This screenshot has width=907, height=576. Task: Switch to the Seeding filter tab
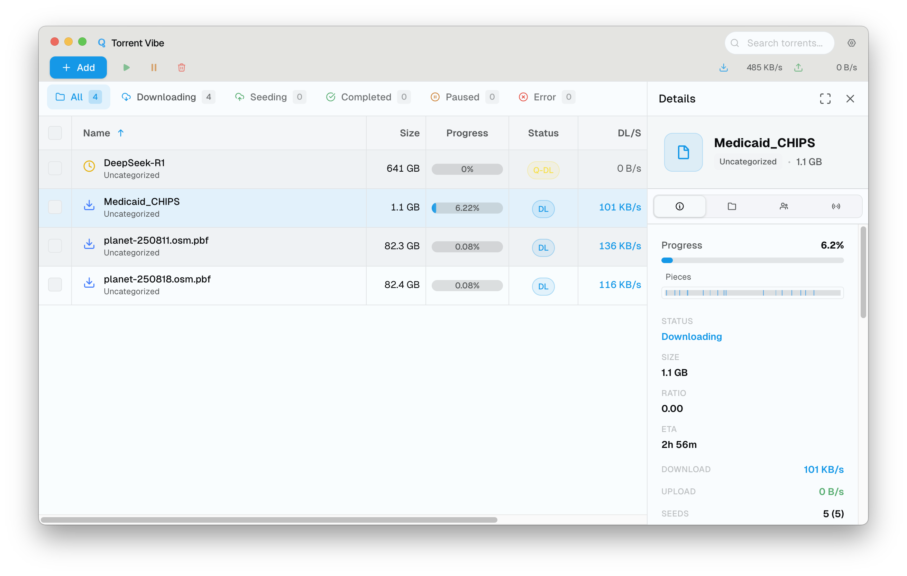[x=268, y=97]
